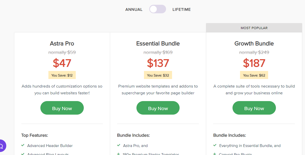Buy Now for Essential Bundle plan
Viewport: 305px width, 155px height.
coord(158,108)
